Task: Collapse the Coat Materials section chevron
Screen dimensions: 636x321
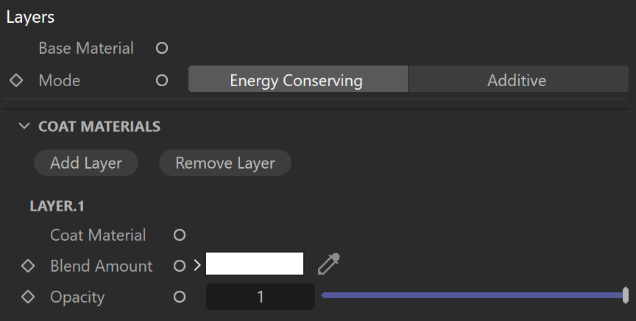Action: [24, 126]
